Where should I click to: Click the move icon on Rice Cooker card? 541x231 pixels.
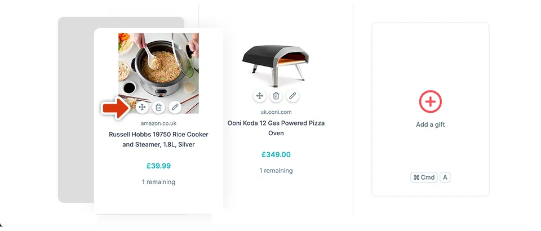[142, 107]
